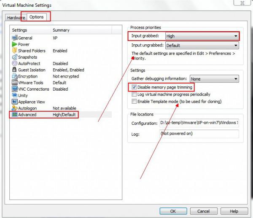Select the Shared Folders icon
Image resolution: width=253 pixels, height=218 pixels.
(x=14, y=51)
